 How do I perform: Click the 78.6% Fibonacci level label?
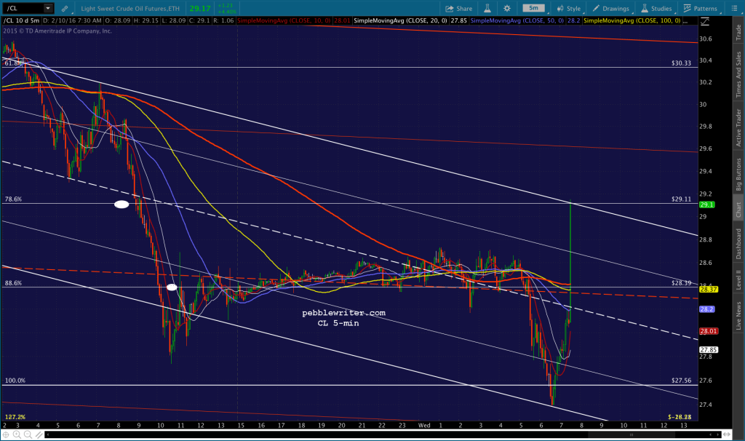tap(13, 199)
